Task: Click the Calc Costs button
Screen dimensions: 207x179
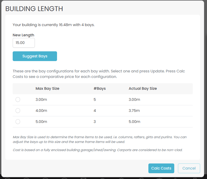Action: coord(161,168)
